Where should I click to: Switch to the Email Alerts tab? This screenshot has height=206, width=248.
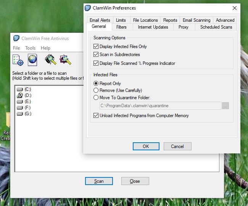click(x=100, y=20)
